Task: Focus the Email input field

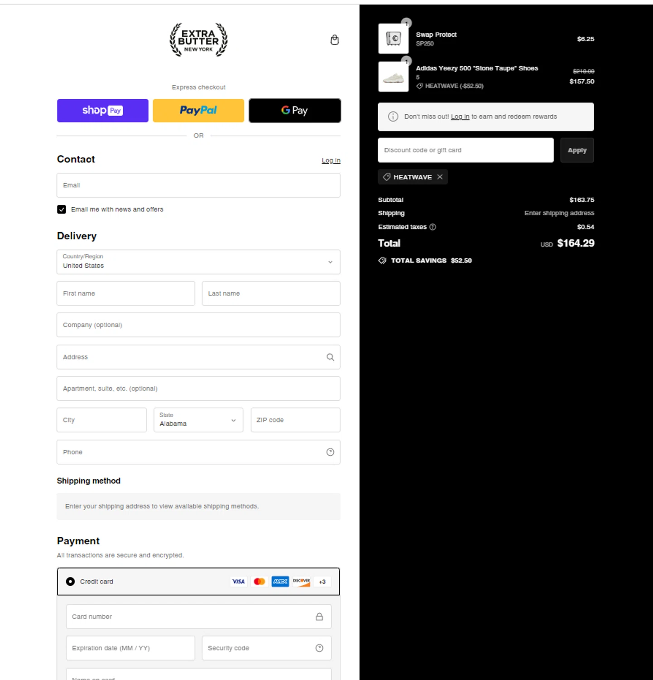Action: [198, 185]
